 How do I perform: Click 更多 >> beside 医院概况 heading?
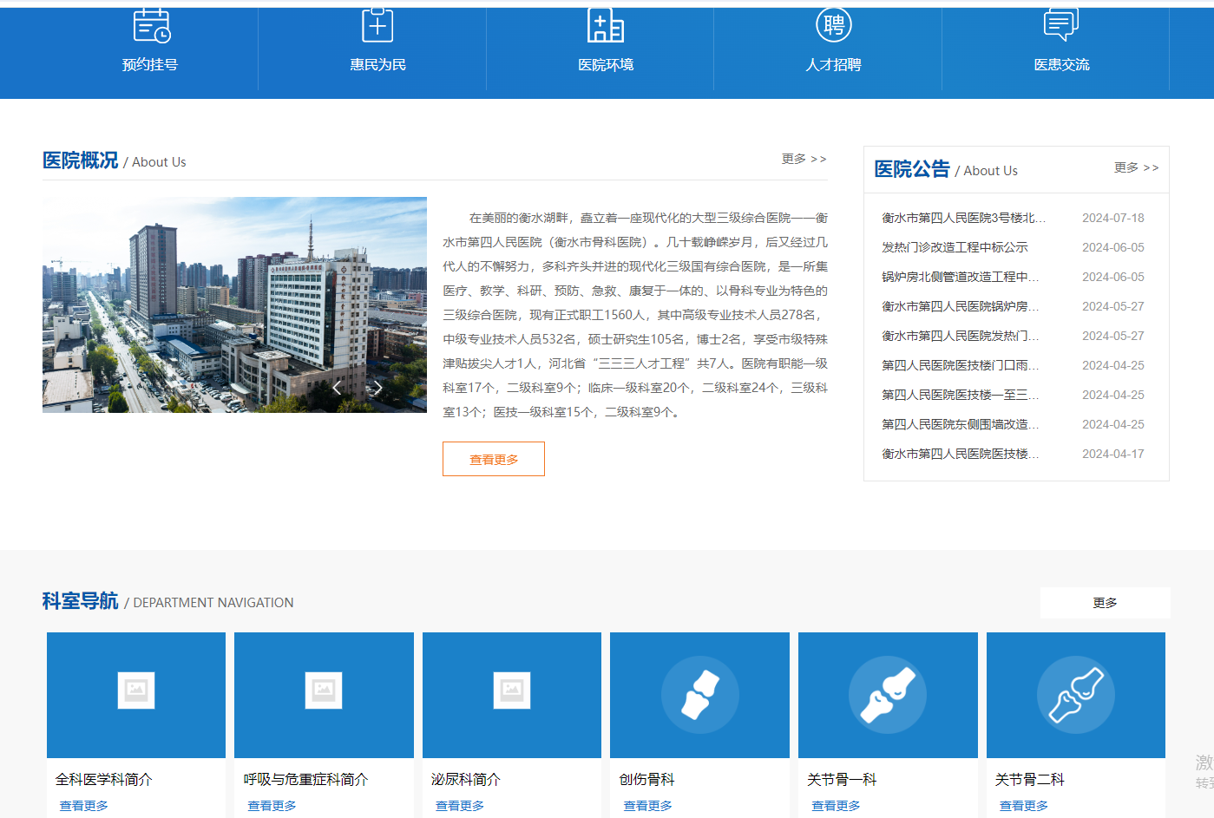(x=804, y=159)
